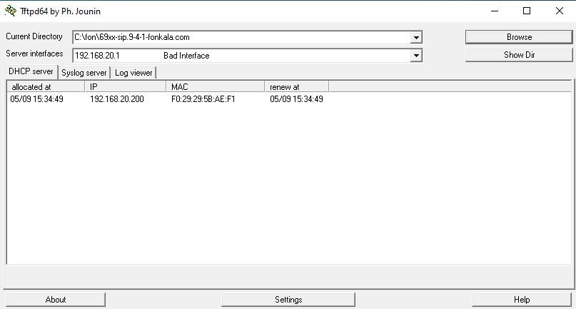Screen dimensions: 576x309
Task: Open the Settings dialog
Action: point(288,300)
